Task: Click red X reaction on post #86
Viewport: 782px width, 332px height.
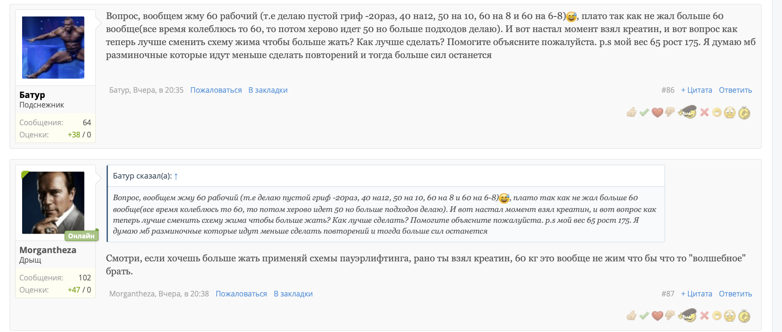Action: point(704,113)
